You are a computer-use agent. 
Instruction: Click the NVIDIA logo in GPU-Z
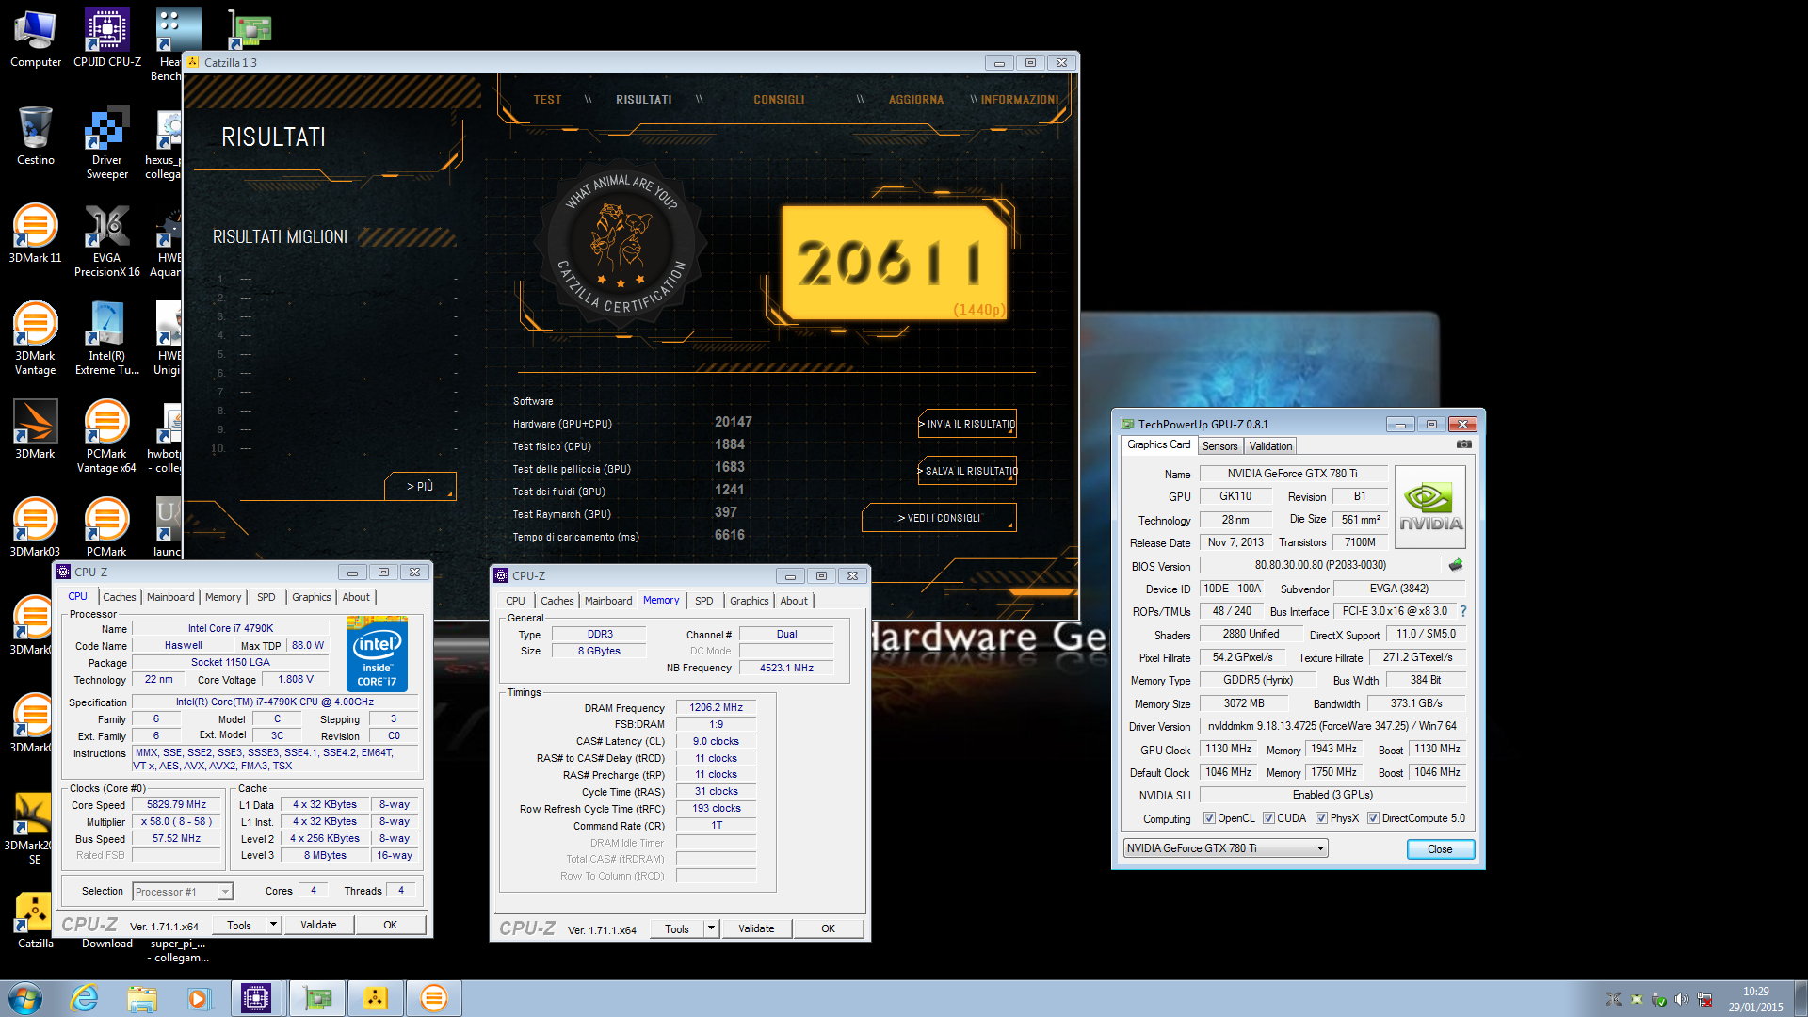point(1430,508)
